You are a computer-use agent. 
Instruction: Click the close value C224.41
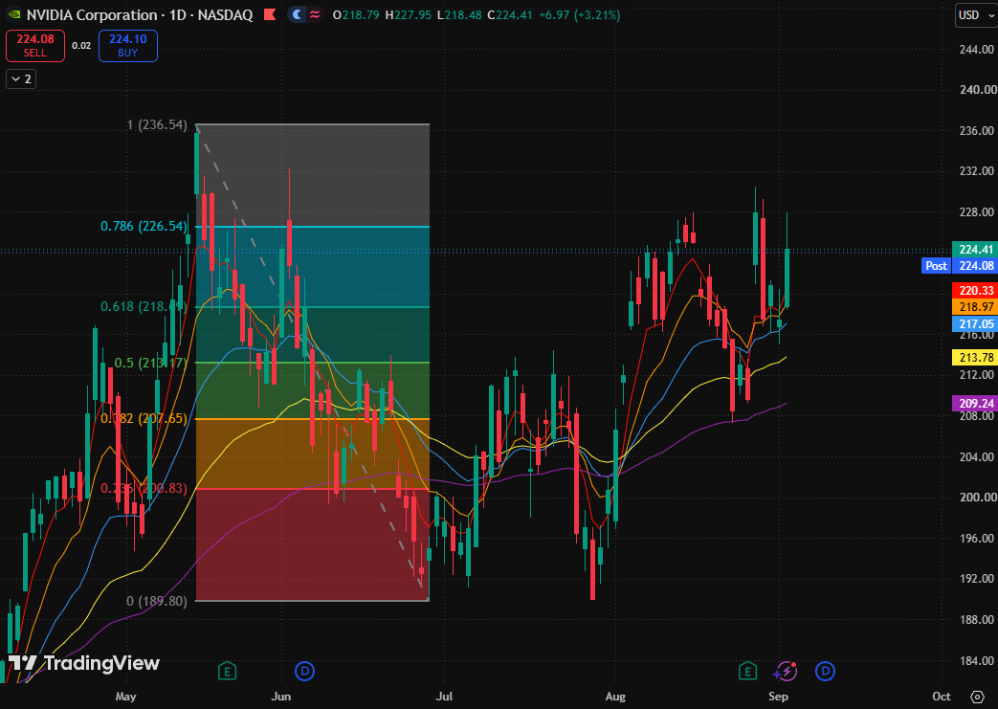click(x=510, y=14)
